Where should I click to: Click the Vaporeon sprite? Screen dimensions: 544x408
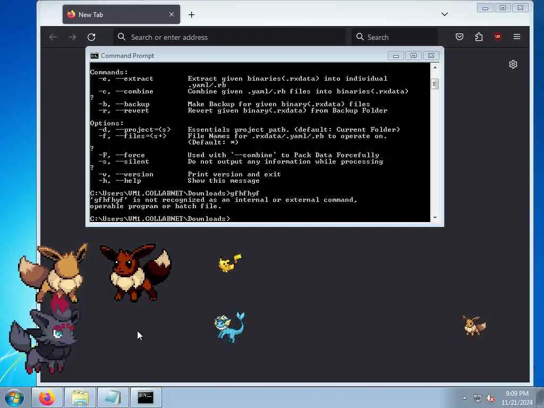[x=229, y=327]
